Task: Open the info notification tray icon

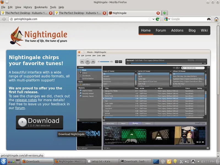Action: tap(163, 162)
